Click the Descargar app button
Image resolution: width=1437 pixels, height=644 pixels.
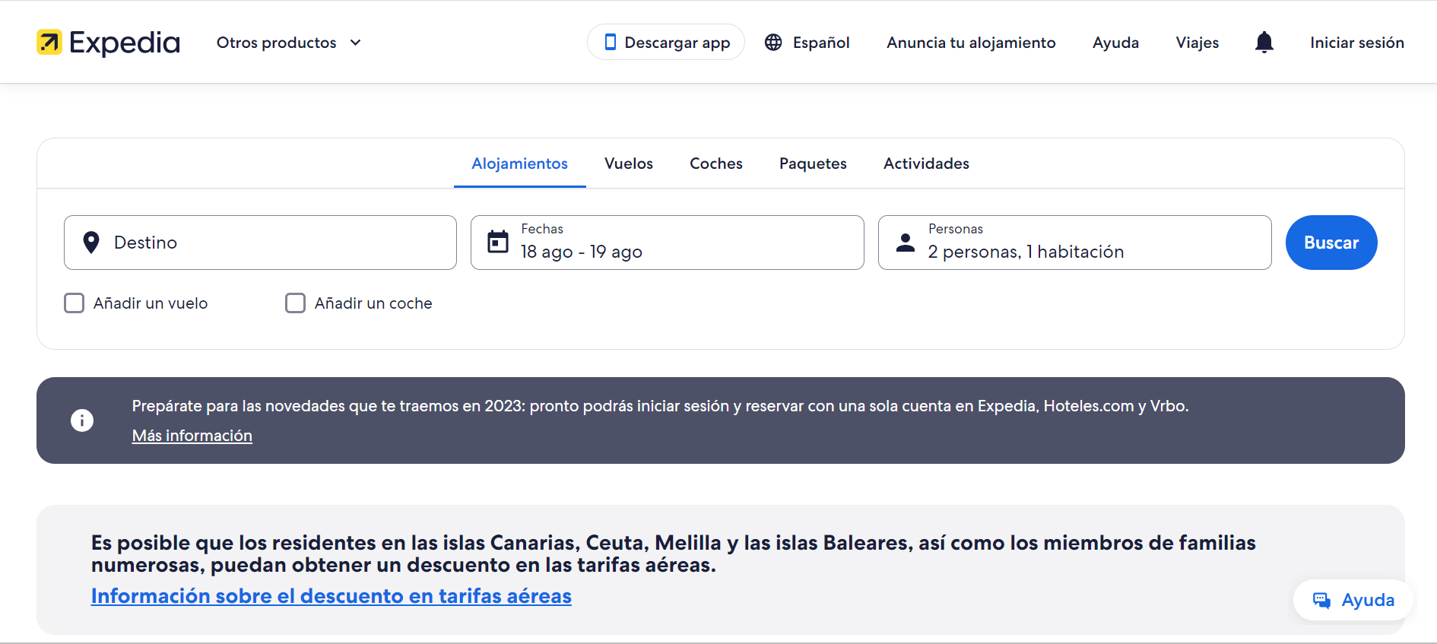coord(666,43)
